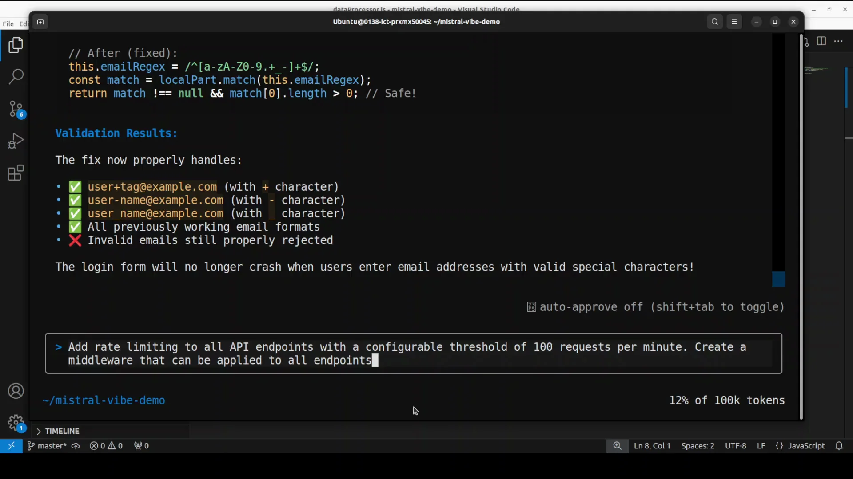Image resolution: width=853 pixels, height=479 pixels.
Task: Open the ~/mistral-vibe-demo link
Action: (x=104, y=400)
